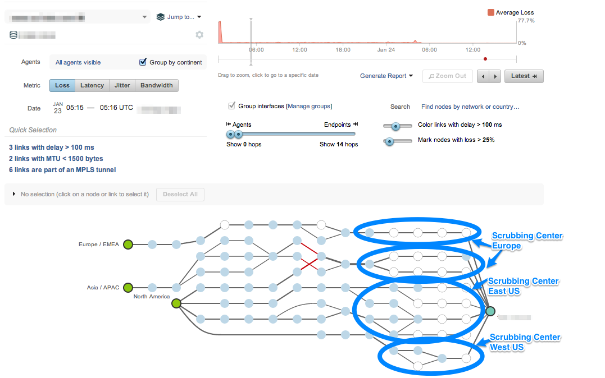The image size is (605, 378).
Task: Click the Jump to layers icon
Action: [161, 17]
